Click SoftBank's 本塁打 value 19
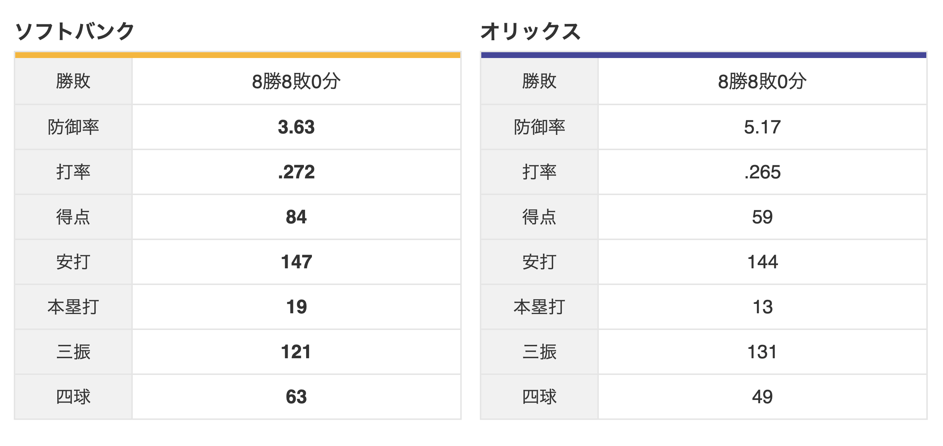This screenshot has height=446, width=943. point(296,307)
